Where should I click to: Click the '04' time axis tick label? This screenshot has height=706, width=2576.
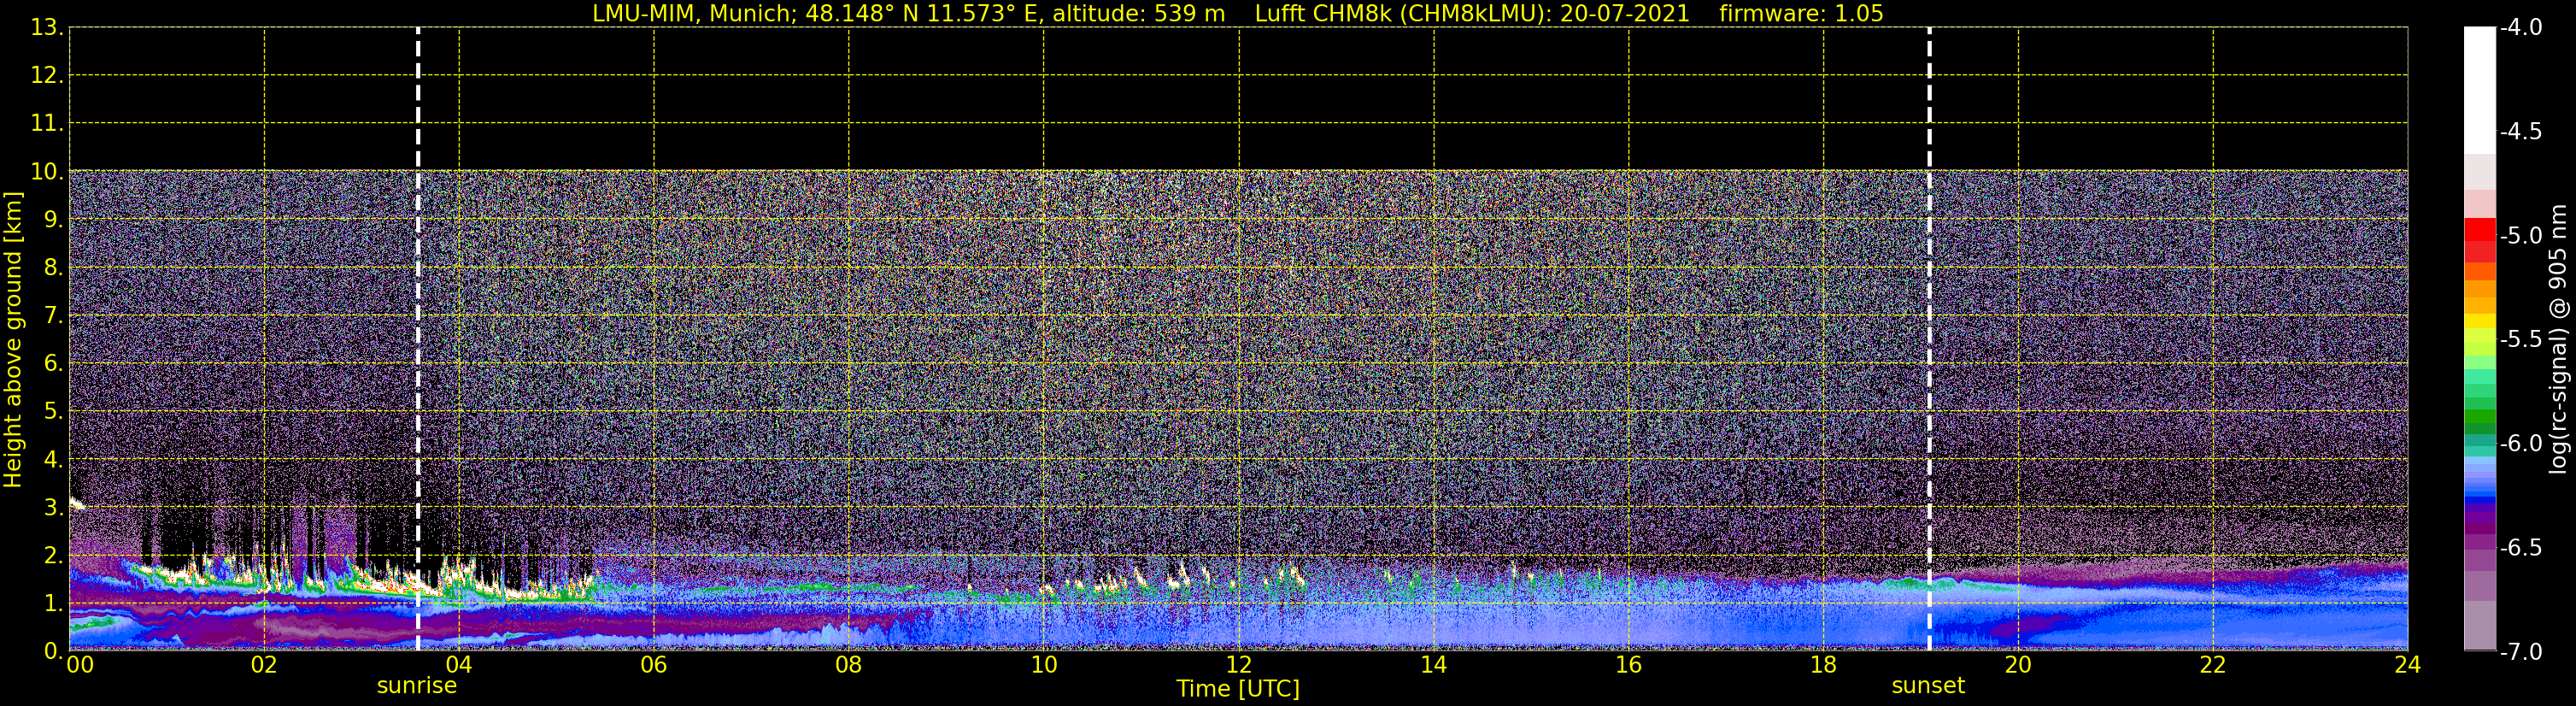coord(459,665)
